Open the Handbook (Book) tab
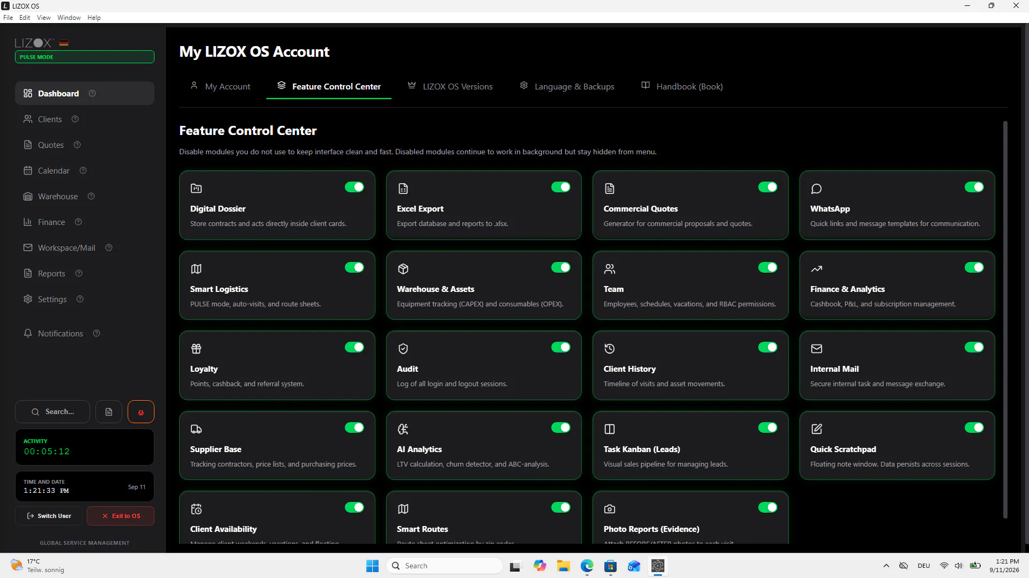The image size is (1029, 578). pyautogui.click(x=682, y=86)
